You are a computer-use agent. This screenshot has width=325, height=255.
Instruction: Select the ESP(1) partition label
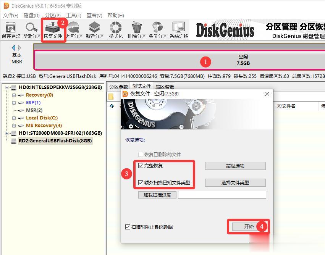[33, 103]
